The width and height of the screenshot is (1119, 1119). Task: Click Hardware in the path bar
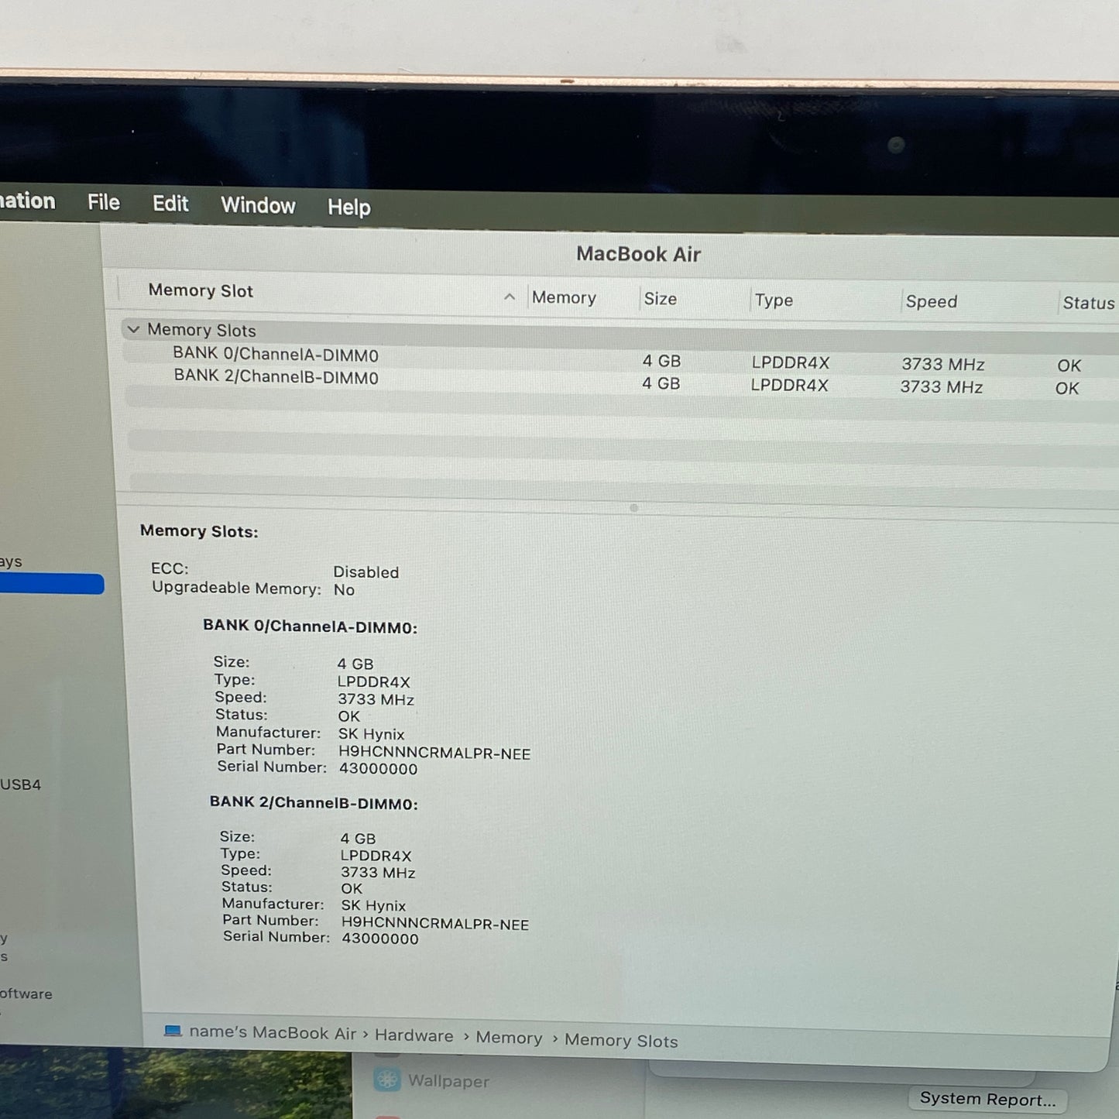414,1035
